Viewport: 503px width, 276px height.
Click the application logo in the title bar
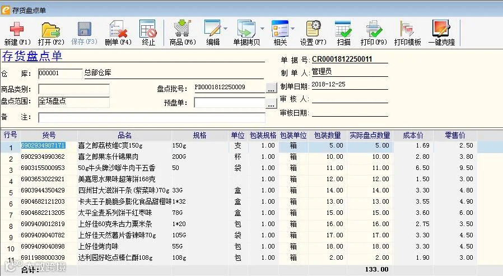tap(6, 10)
